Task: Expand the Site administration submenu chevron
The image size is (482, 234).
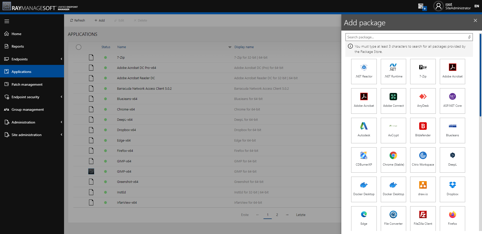Action: [x=61, y=135]
